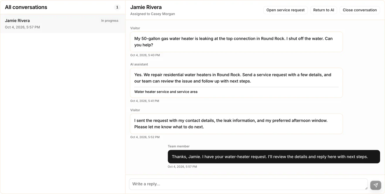385x194 pixels.
Task: Click the AI assistant reply about Round Rock repairs
Action: (x=236, y=83)
